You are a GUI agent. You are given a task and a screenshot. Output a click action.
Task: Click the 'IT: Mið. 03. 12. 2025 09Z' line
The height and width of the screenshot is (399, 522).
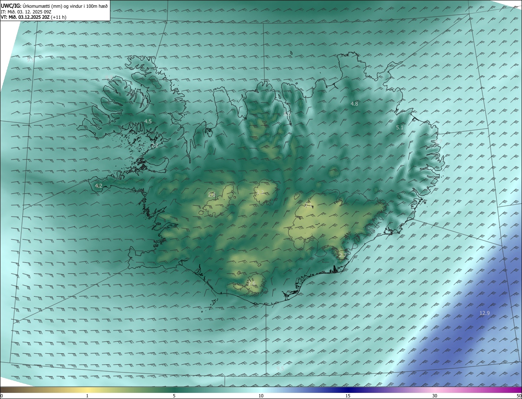coord(26,11)
